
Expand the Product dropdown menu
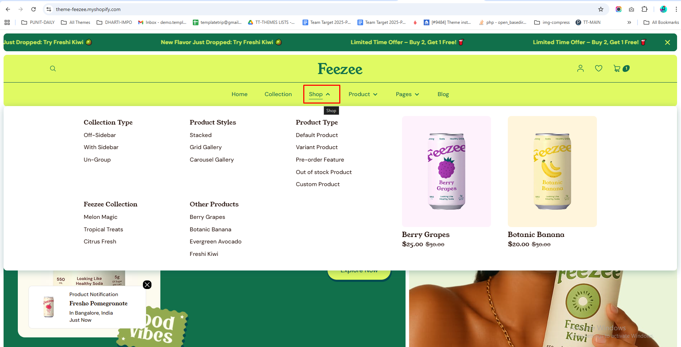tap(363, 94)
